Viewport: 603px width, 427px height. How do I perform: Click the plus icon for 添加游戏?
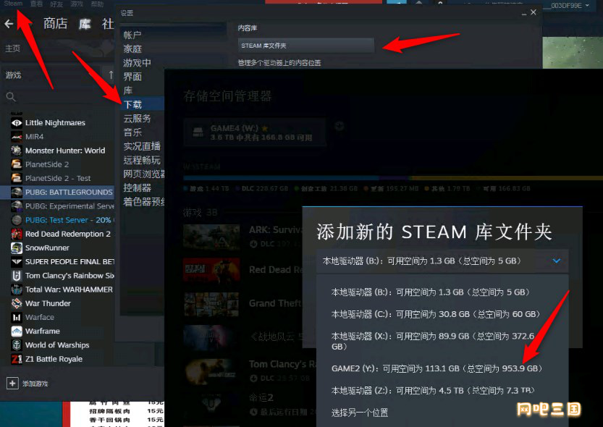click(12, 383)
